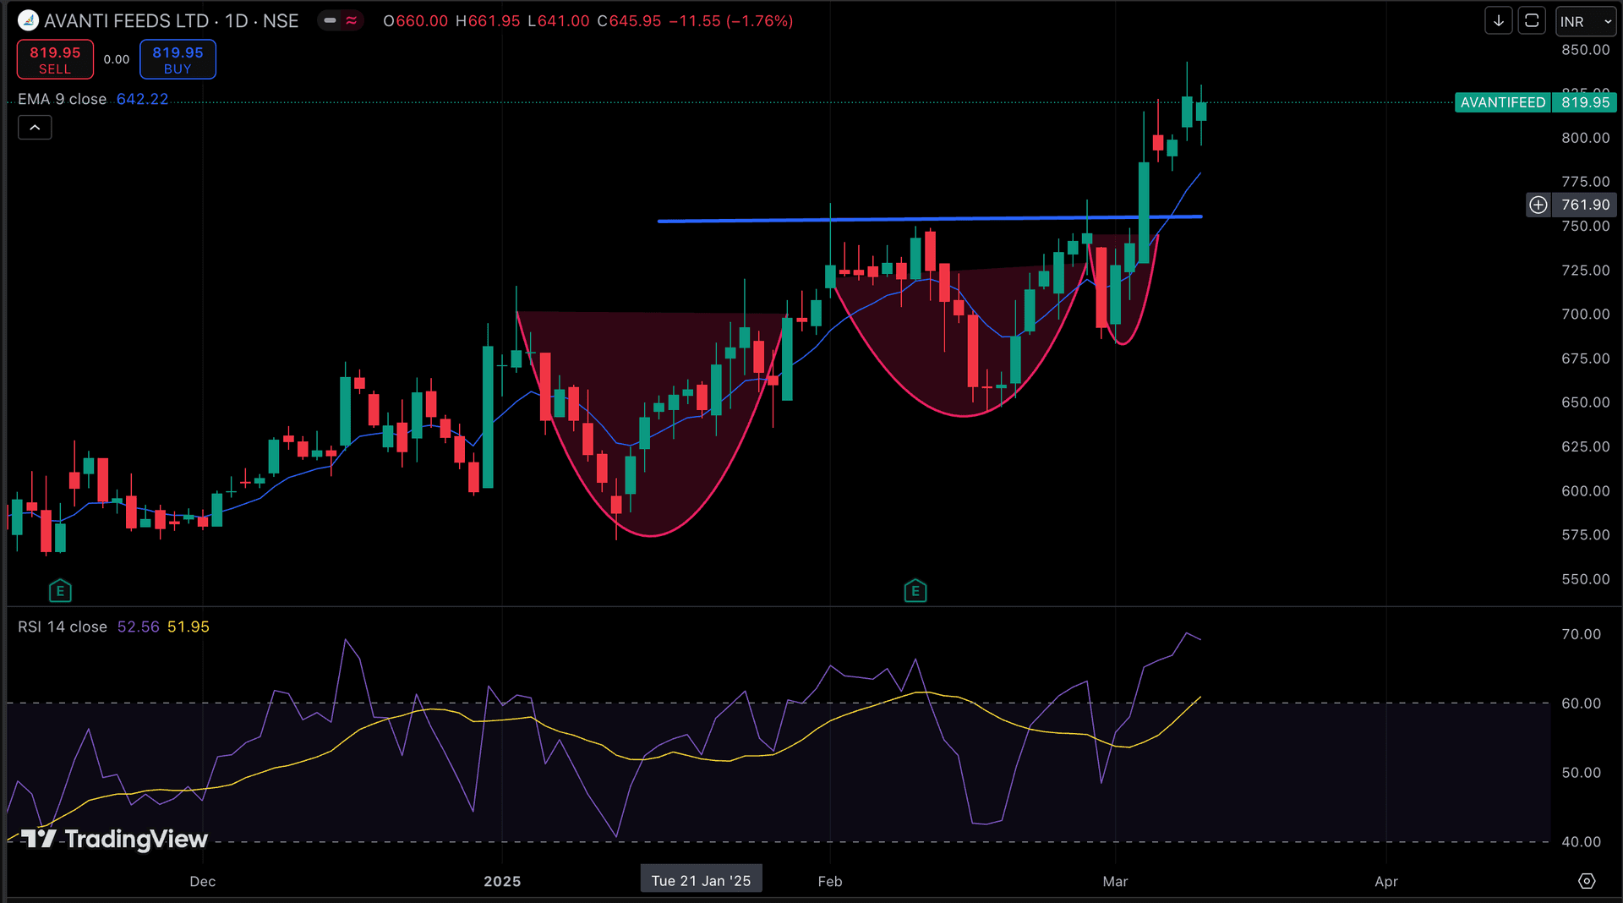Click the 2025 label on time axis
Viewport: 1623px width, 903px height.
coord(502,881)
